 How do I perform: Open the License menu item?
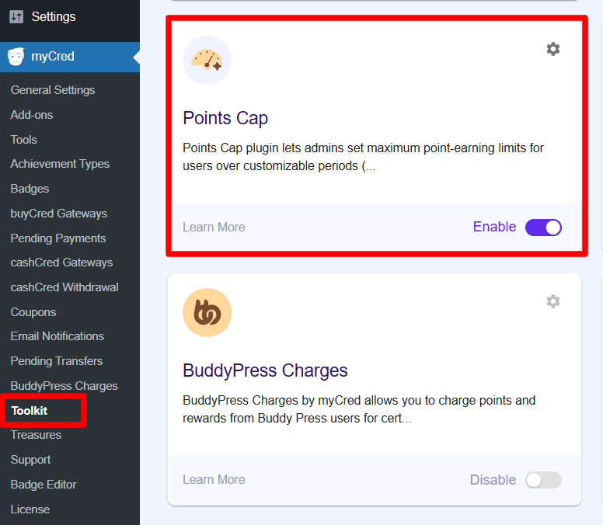click(x=30, y=509)
